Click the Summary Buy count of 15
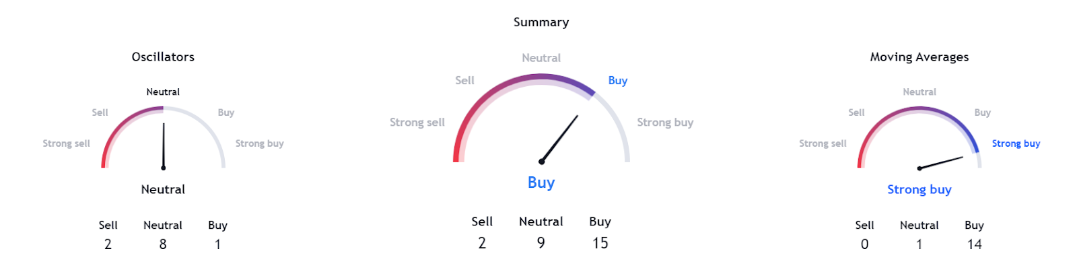Image resolution: width=1077 pixels, height=278 pixels. 600,243
